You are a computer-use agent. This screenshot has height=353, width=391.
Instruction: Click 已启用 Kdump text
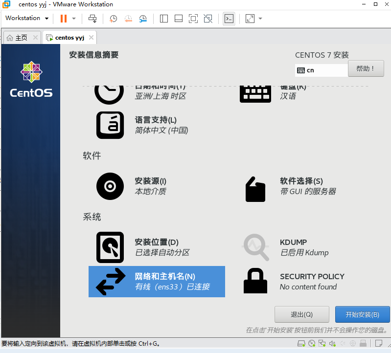click(304, 252)
